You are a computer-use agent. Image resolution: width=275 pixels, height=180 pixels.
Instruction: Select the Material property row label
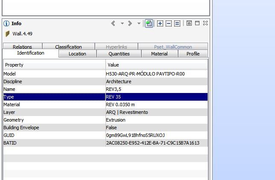(x=12, y=105)
